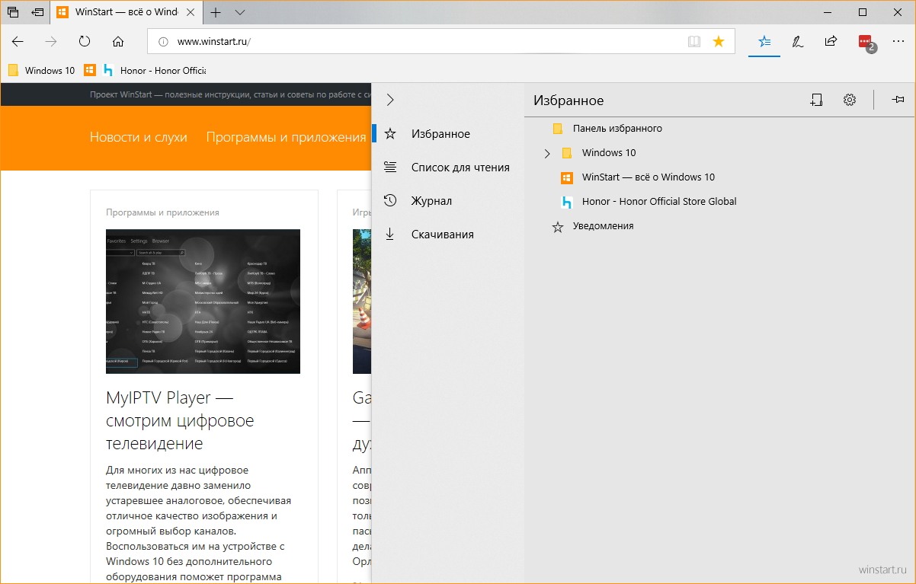Show site information beside the address
Screen dimensions: 916x584
(x=163, y=42)
